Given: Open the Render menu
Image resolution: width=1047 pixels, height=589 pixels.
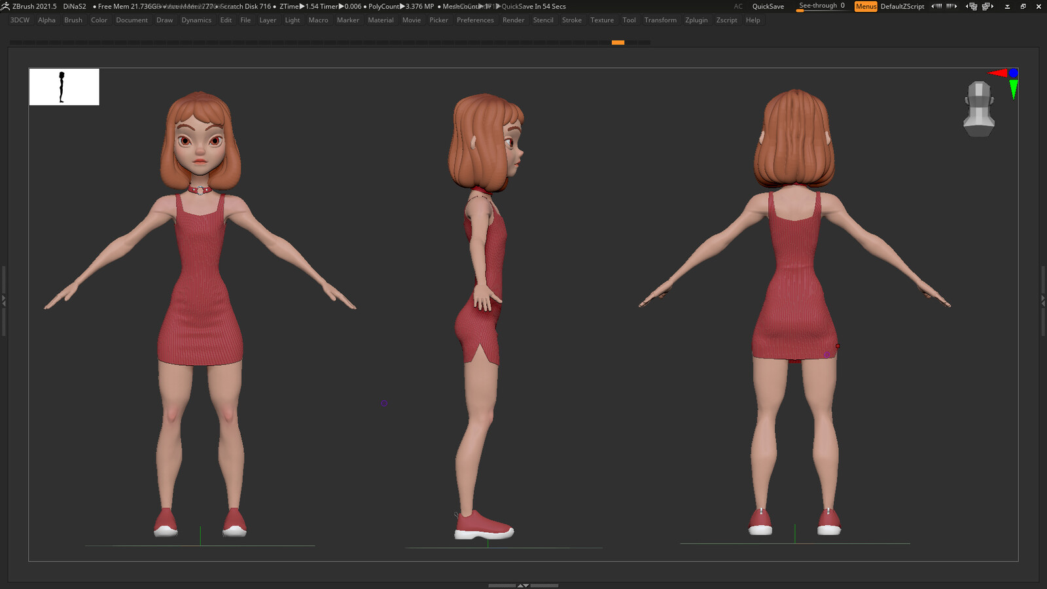Looking at the screenshot, I should (513, 20).
